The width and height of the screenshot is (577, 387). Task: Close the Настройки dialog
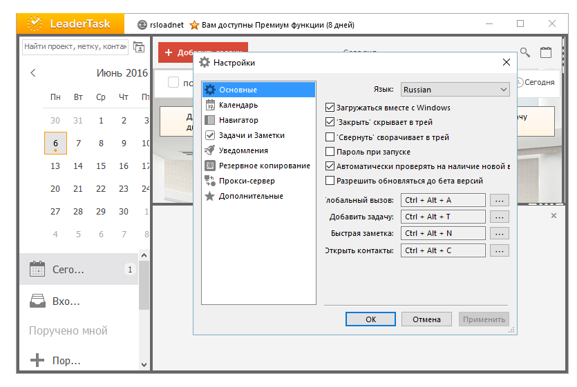coord(507,63)
